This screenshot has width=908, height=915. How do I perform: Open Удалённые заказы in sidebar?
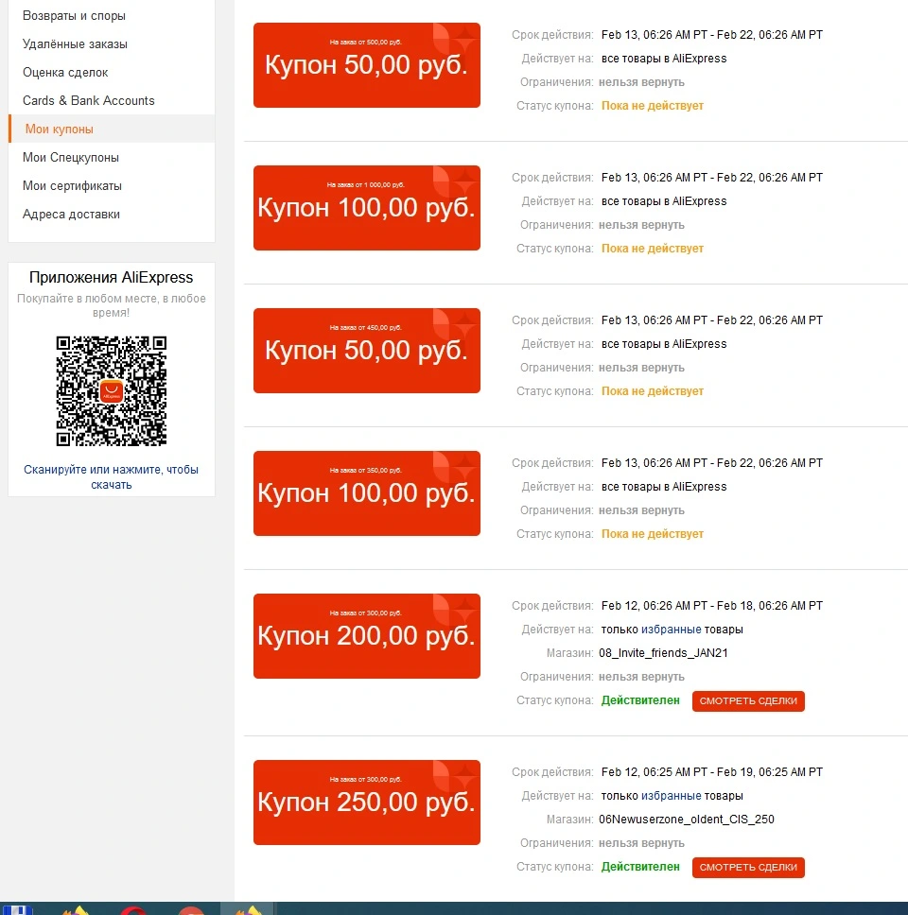click(75, 44)
